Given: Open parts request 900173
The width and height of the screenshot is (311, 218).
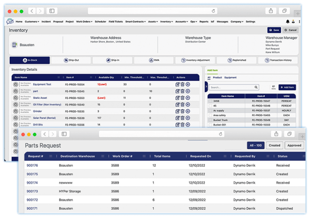Looking at the screenshot, I should pos(32,191).
